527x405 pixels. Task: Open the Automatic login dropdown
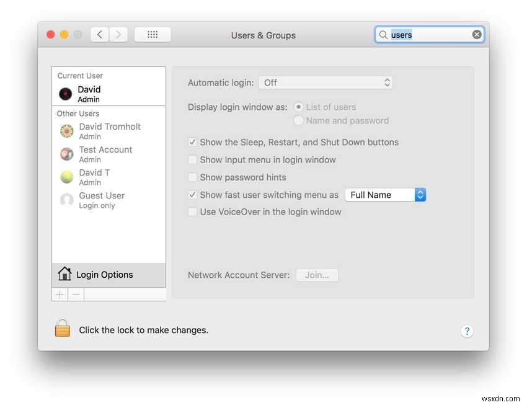click(x=325, y=82)
